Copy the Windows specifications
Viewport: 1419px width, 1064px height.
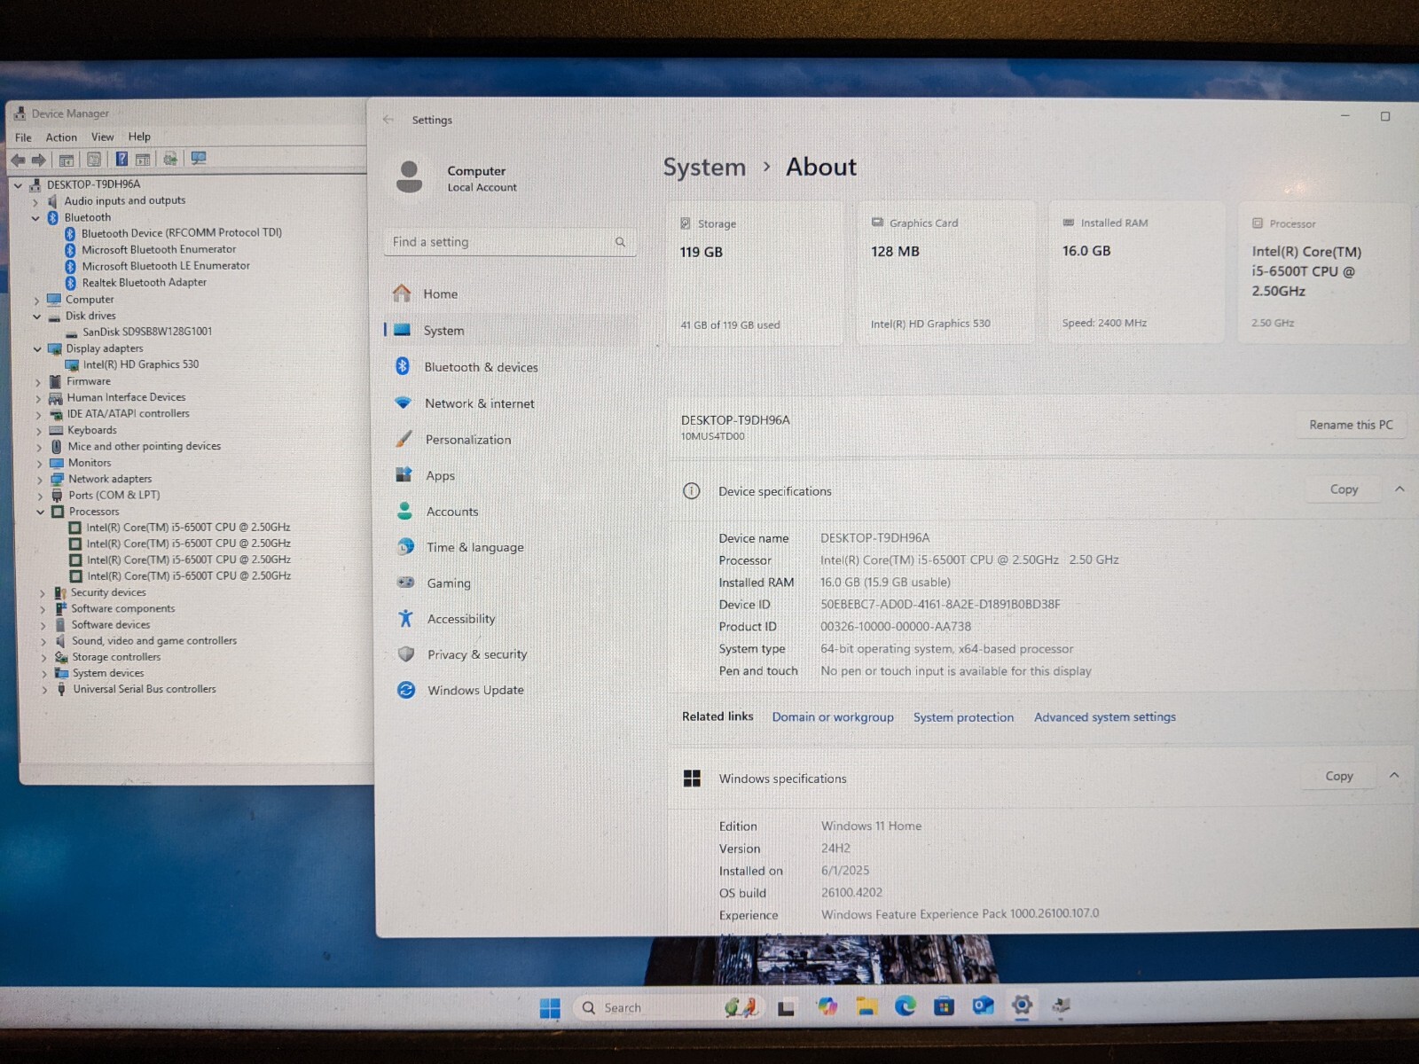pyautogui.click(x=1339, y=777)
